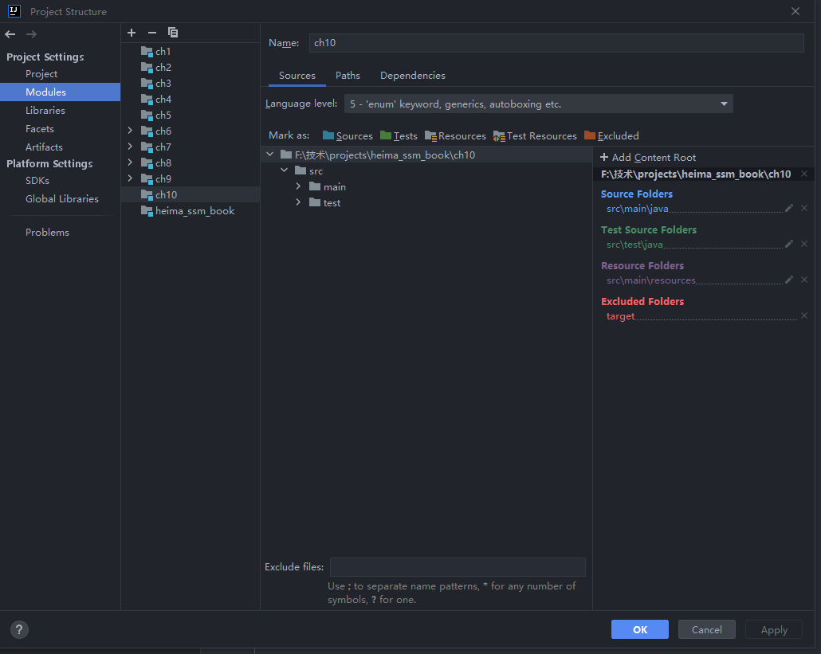Viewport: 821px width, 654px height.
Task: Close the Project Structure dialog
Action: tap(795, 11)
